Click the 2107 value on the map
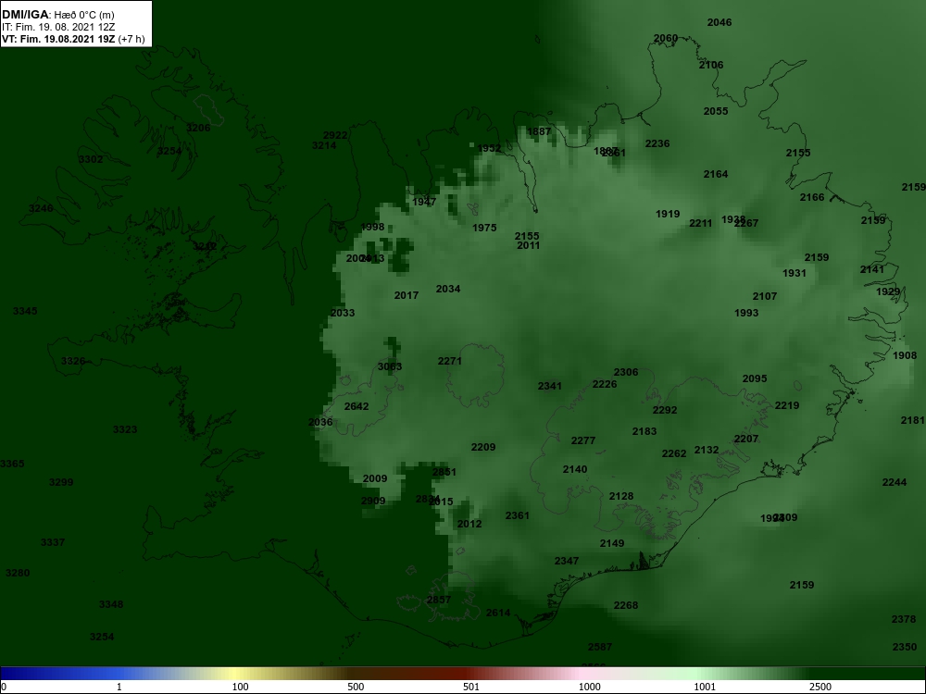 pyautogui.click(x=765, y=296)
